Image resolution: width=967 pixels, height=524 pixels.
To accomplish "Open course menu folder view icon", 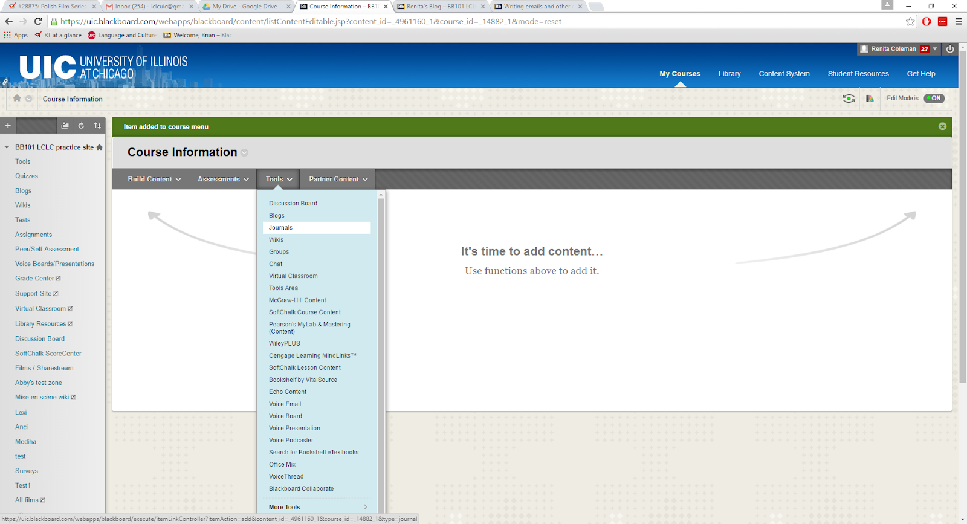I will click(x=65, y=126).
